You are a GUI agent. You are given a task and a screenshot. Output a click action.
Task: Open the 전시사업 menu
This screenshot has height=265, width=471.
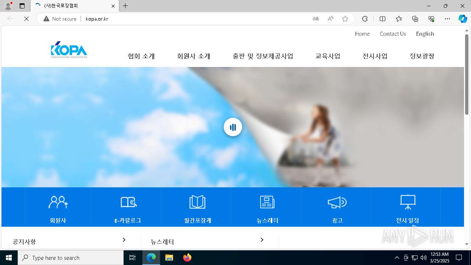pyautogui.click(x=375, y=56)
